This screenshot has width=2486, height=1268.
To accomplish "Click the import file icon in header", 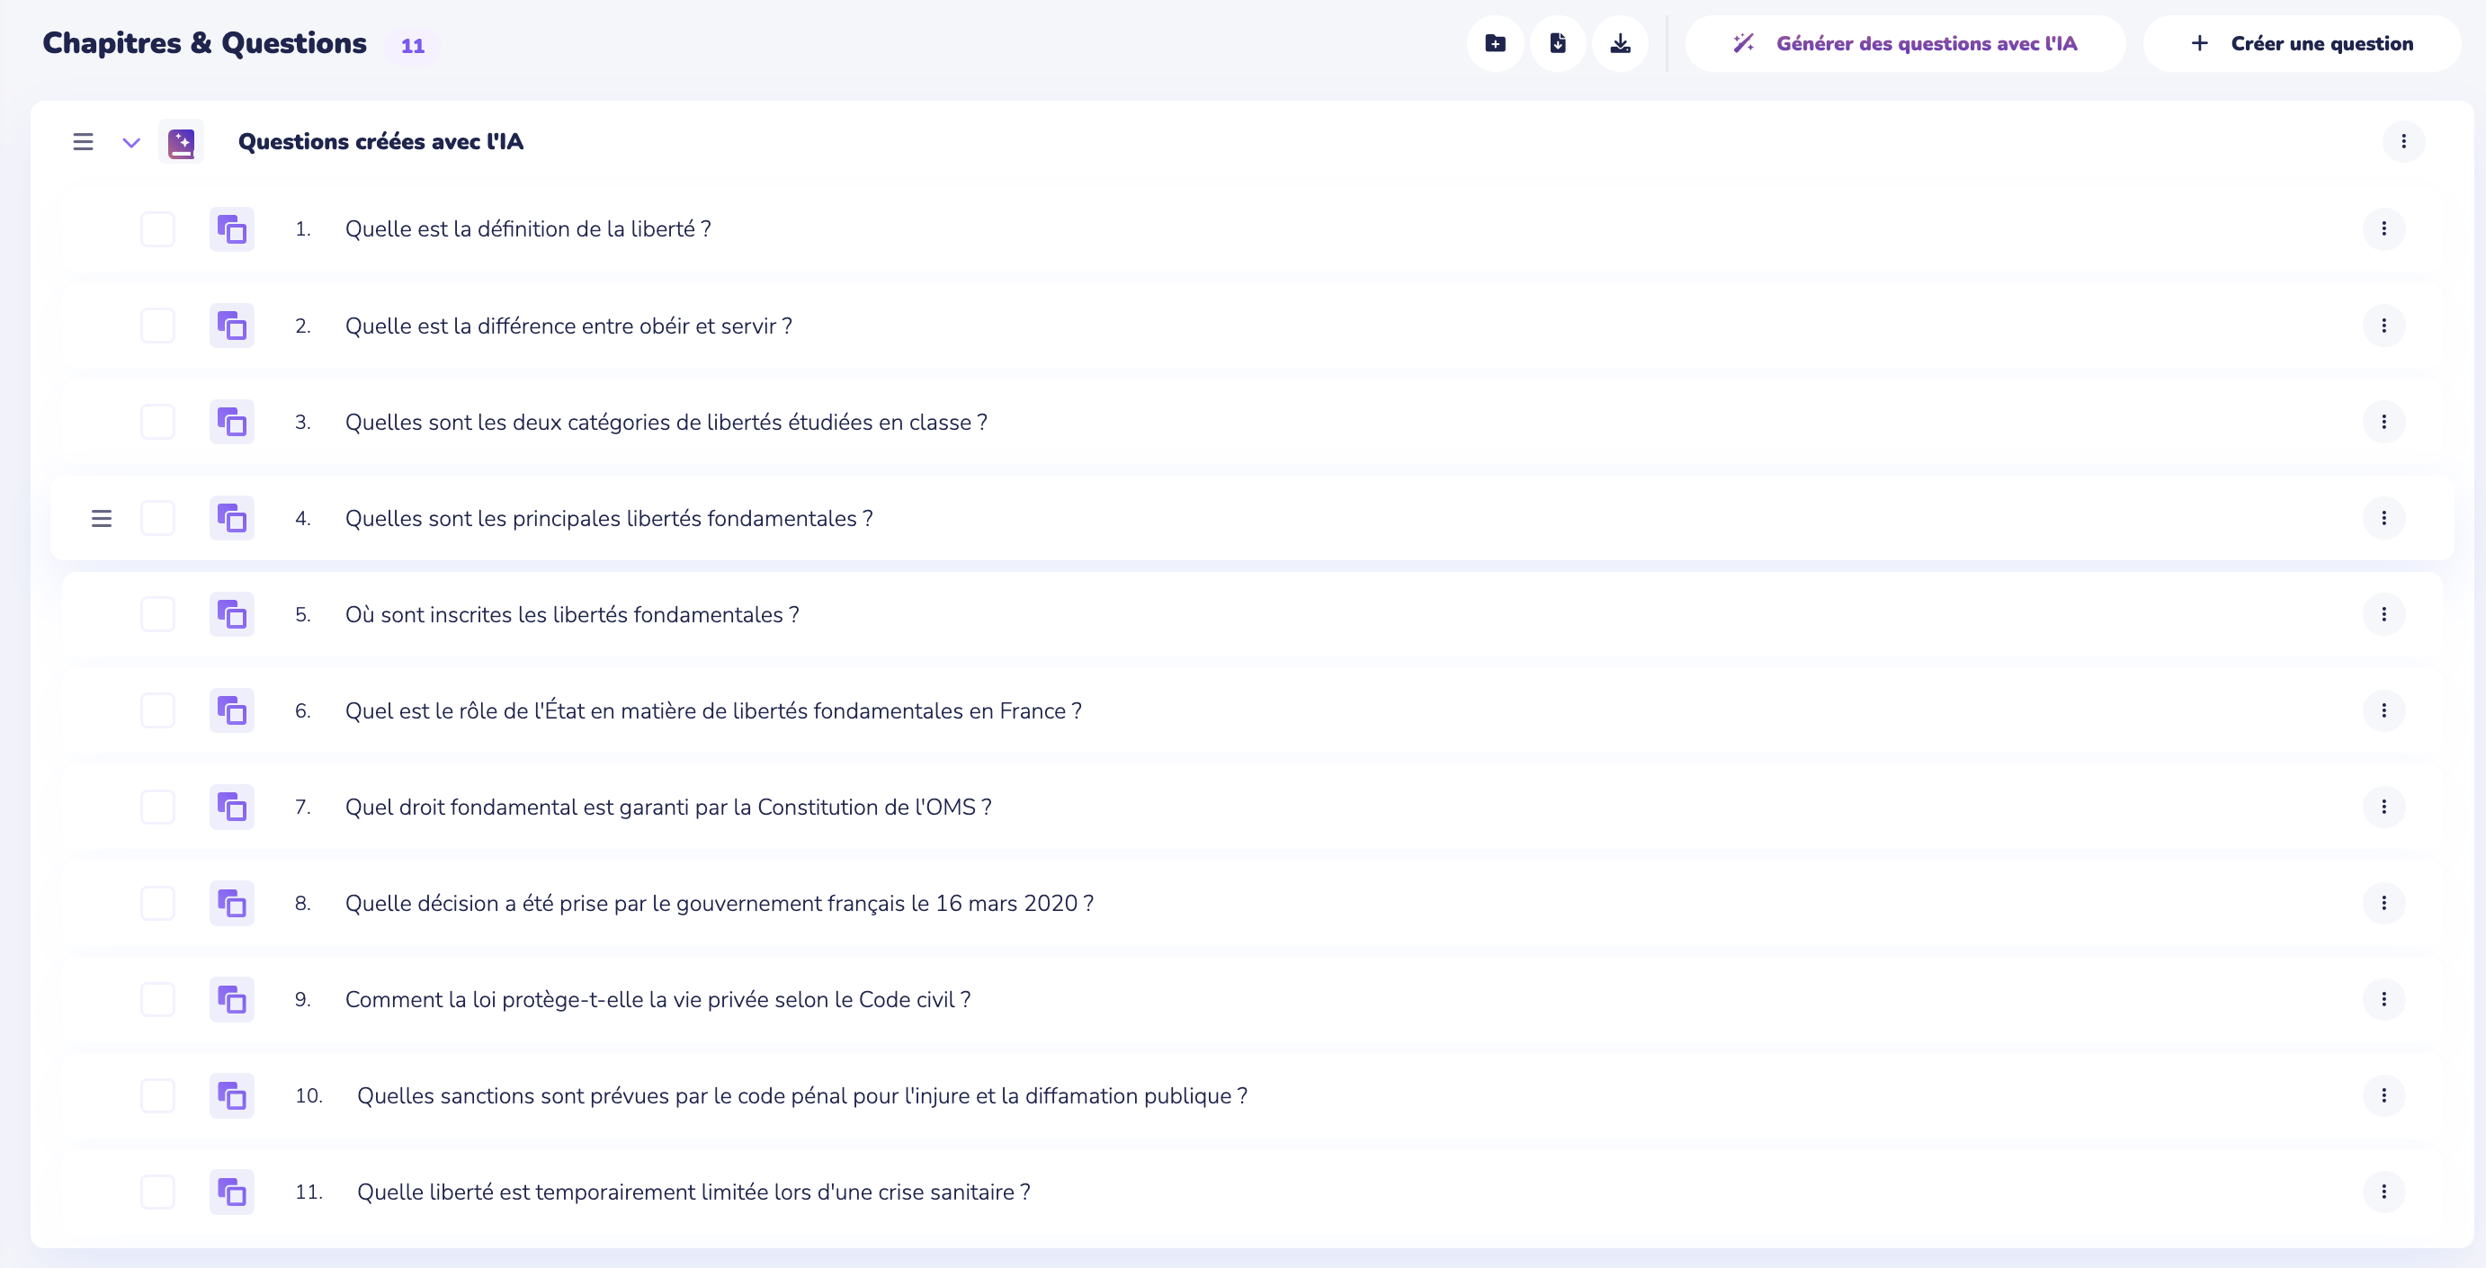I will (x=1558, y=43).
